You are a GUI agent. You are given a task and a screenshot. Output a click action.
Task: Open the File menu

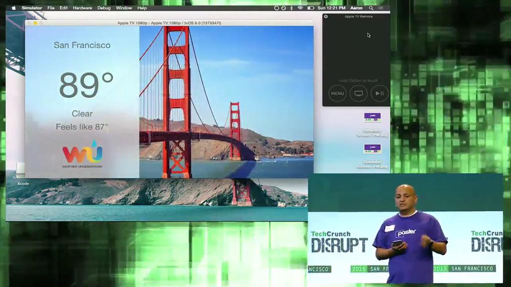click(51, 8)
